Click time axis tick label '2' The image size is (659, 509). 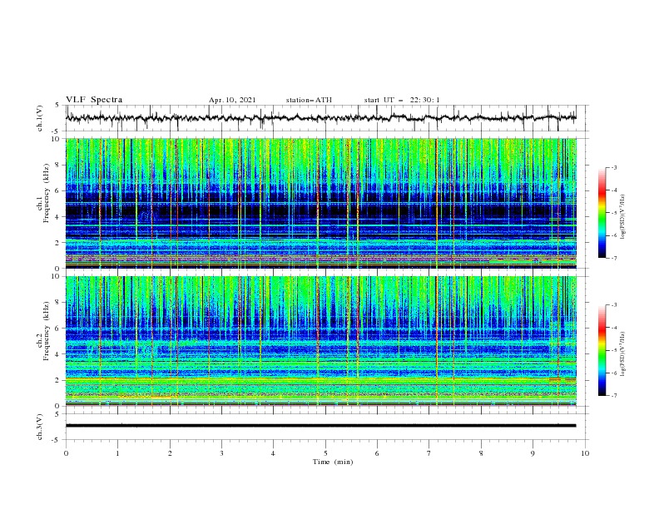tap(170, 453)
